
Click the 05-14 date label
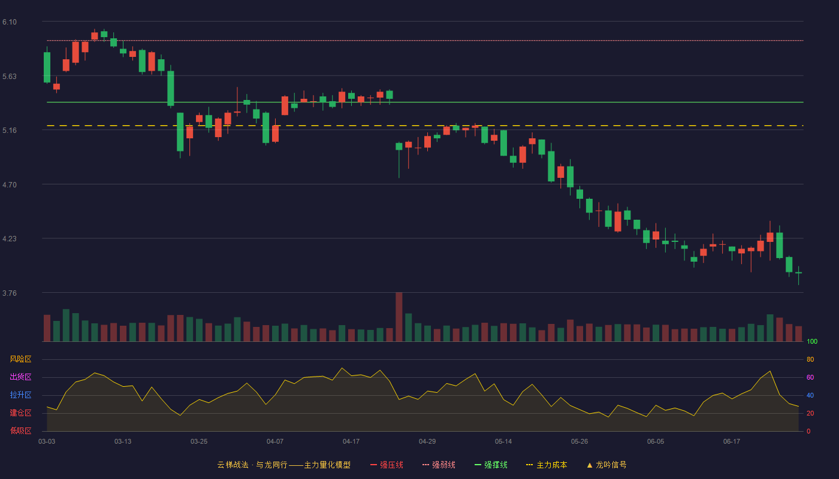tap(503, 441)
